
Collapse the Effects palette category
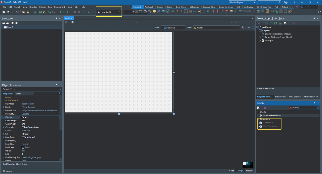258,112
